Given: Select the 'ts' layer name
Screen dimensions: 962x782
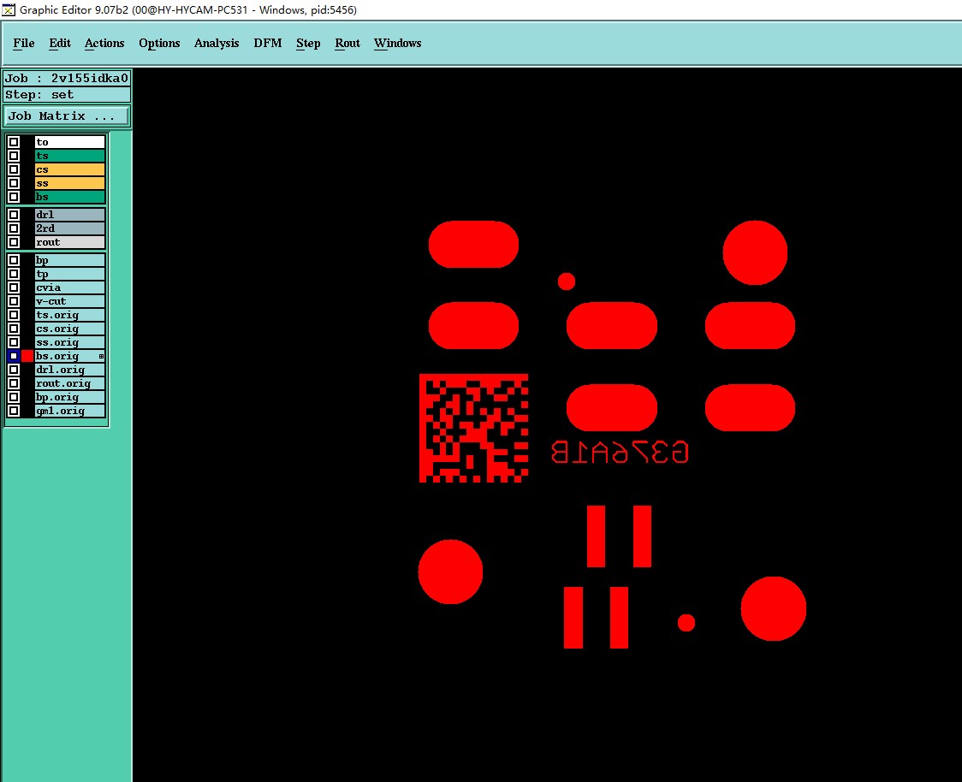Looking at the screenshot, I should coord(69,156).
